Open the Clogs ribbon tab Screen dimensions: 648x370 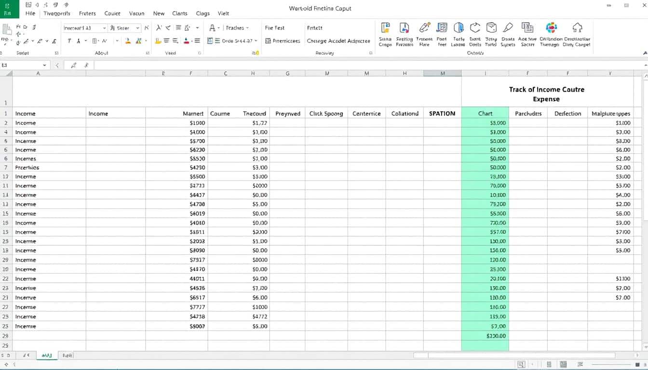(x=203, y=13)
